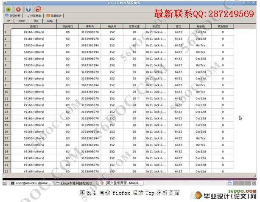Screen dimensions: 260x202
Task: Select the ICMP protocol sub-tab
Action: click(22, 21)
